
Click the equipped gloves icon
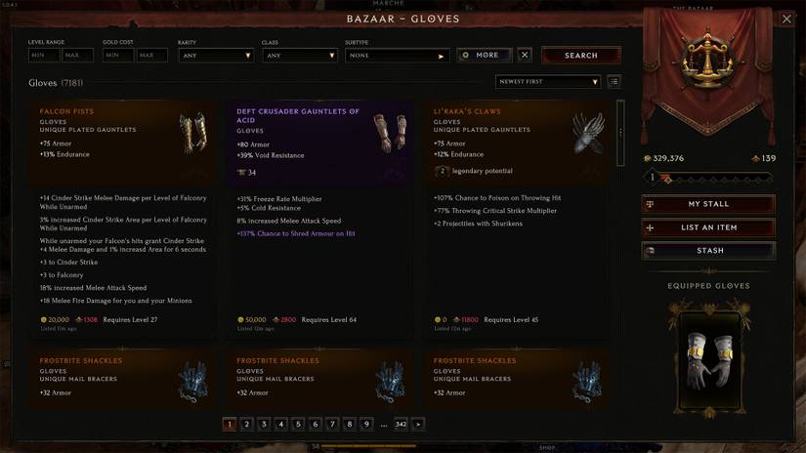point(709,359)
